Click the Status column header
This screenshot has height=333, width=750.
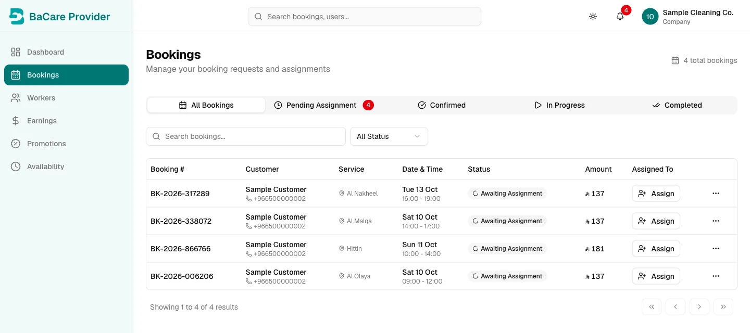pos(479,169)
